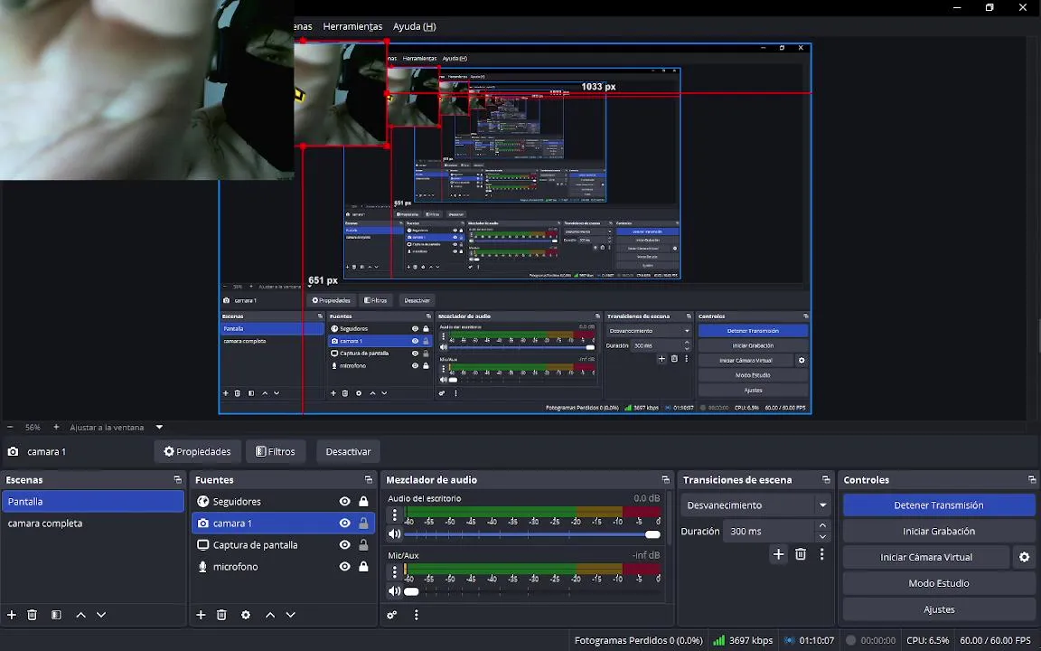Image resolution: width=1041 pixels, height=651 pixels.
Task: Open Ayuda menu
Action: coord(414,26)
